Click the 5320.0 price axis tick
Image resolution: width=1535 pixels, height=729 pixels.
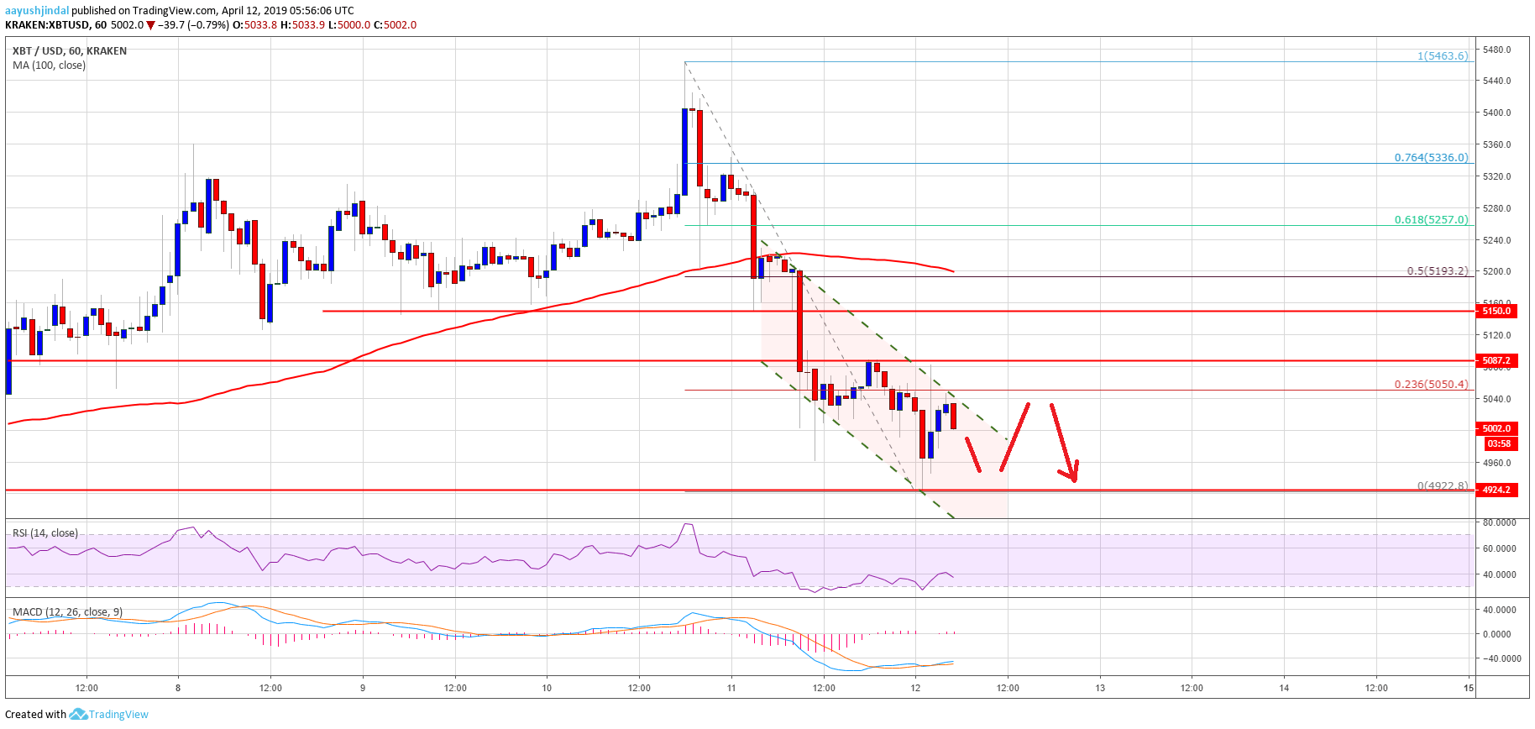click(1496, 176)
